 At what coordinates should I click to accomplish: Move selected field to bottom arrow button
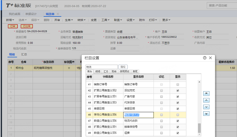click(206, 114)
